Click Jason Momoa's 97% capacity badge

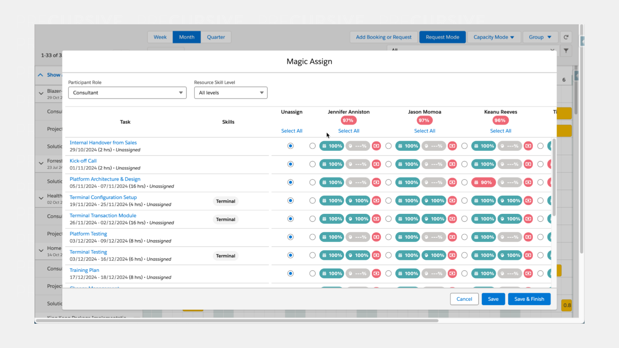pyautogui.click(x=424, y=120)
